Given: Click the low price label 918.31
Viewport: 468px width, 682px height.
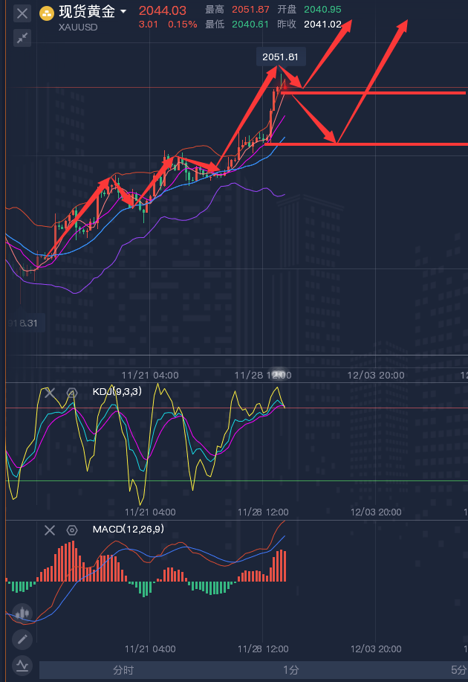Looking at the screenshot, I should (22, 324).
